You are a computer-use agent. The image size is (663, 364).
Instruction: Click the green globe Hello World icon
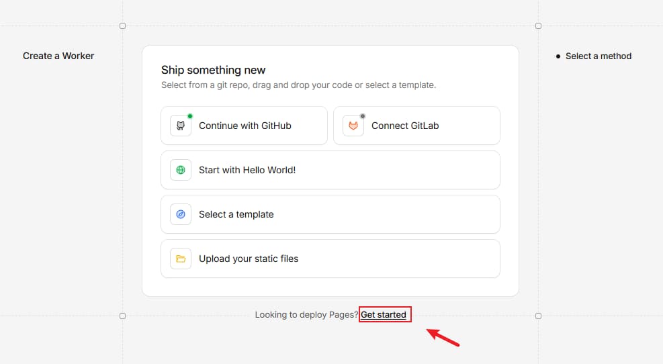click(x=181, y=170)
